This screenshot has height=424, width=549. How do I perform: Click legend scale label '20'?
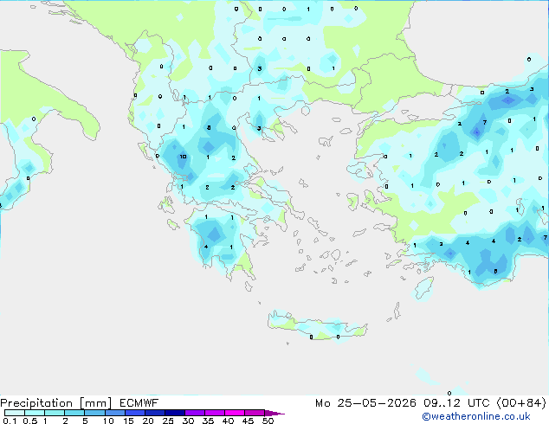pyautogui.click(x=148, y=421)
